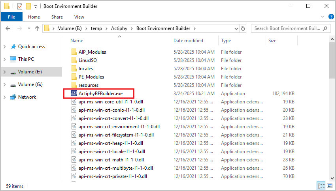336x191 pixels.
Task: Click the PE_Modules folder icon
Action: (x=74, y=77)
